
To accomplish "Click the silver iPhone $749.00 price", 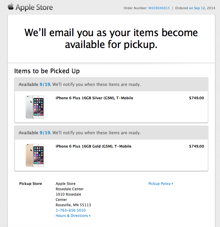I will click(196, 98).
